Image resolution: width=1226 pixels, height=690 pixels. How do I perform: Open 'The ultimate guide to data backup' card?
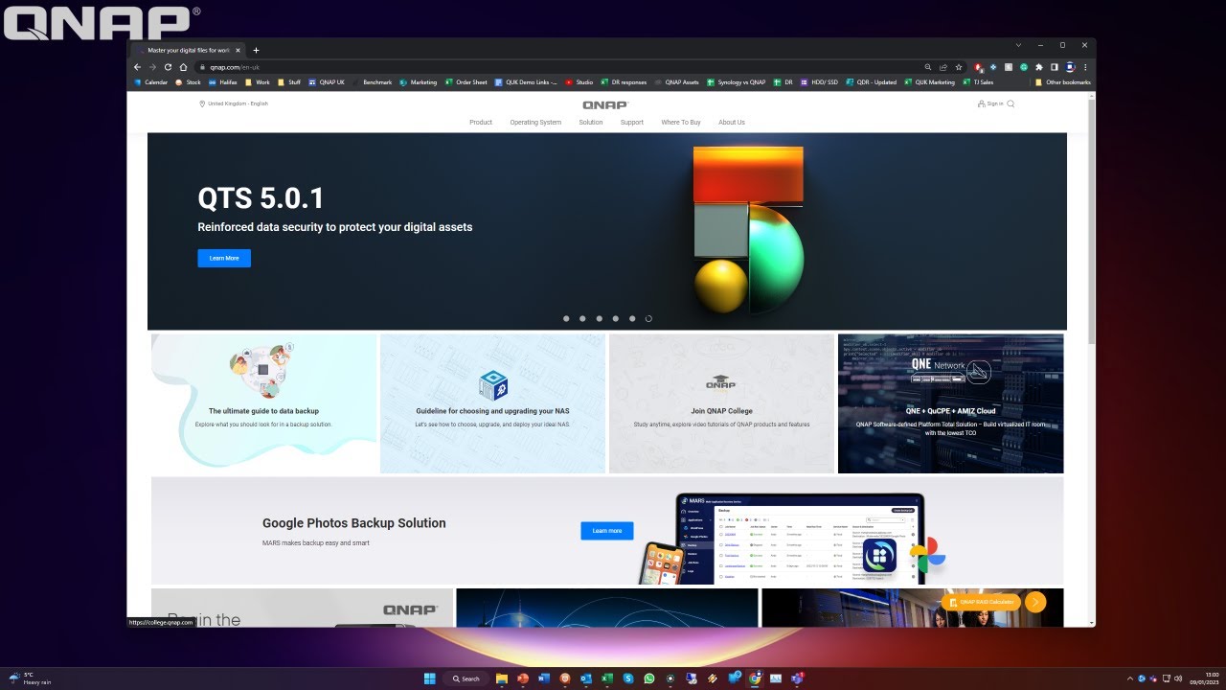(263, 403)
